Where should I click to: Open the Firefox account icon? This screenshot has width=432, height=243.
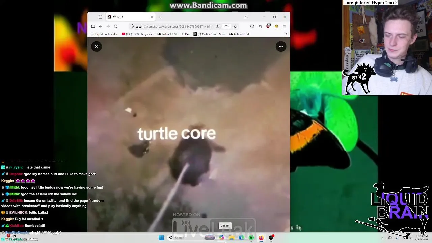tap(252, 26)
